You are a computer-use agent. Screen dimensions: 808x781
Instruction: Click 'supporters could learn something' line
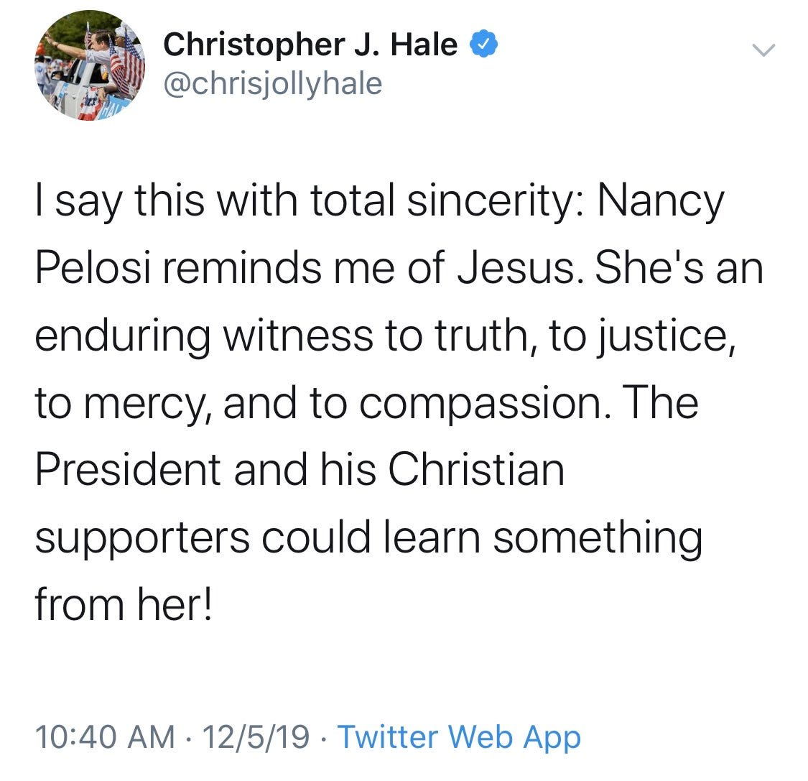click(368, 538)
